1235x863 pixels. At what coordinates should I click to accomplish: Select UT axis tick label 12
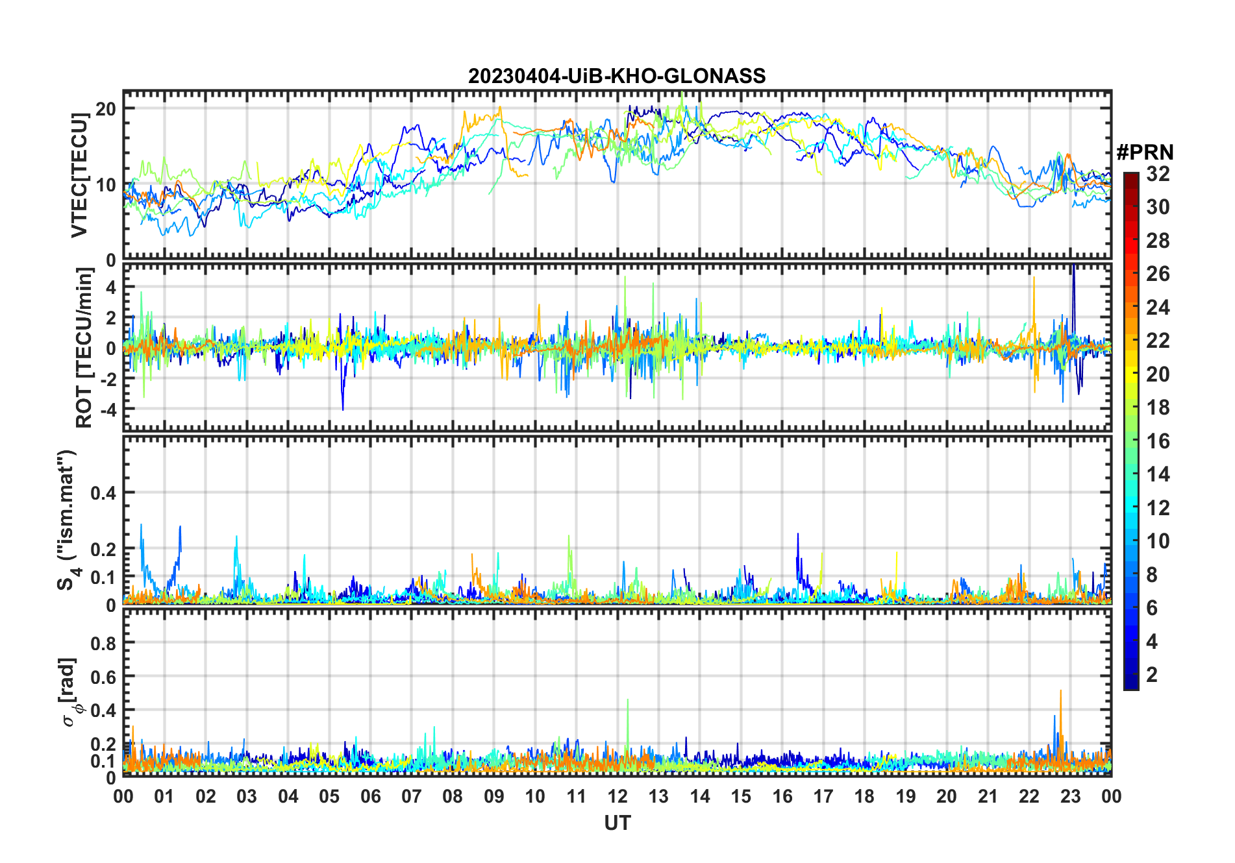coord(617,796)
